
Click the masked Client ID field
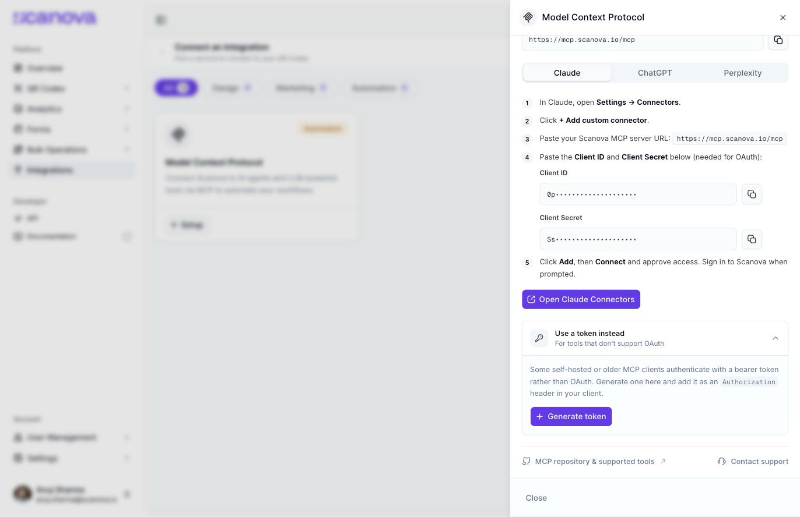638,194
